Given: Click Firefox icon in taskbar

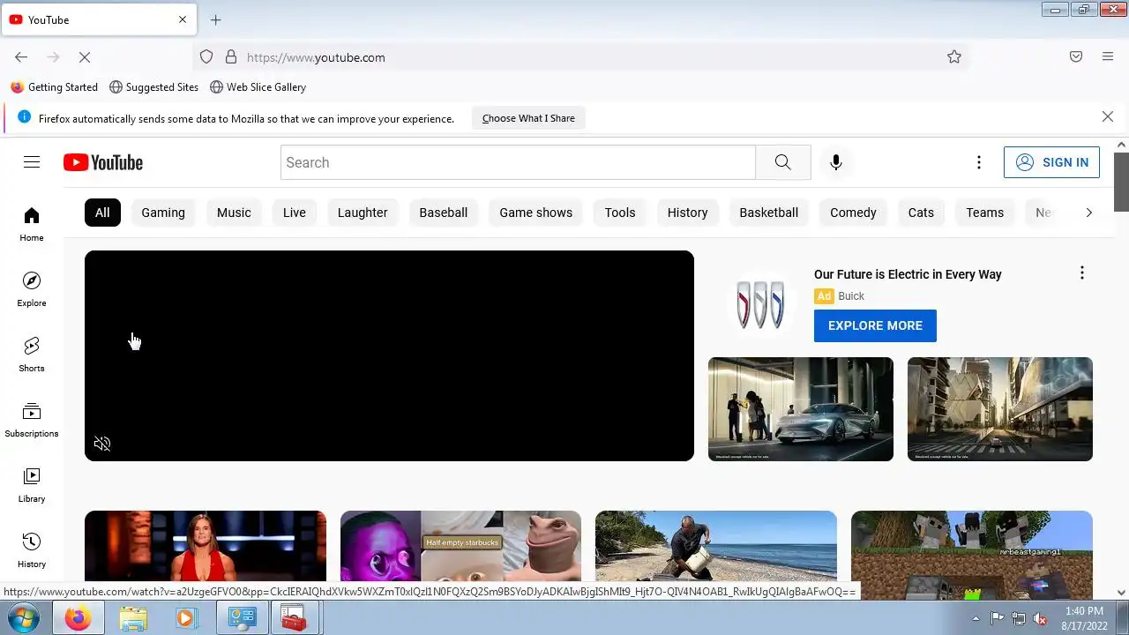Looking at the screenshot, I should point(78,618).
